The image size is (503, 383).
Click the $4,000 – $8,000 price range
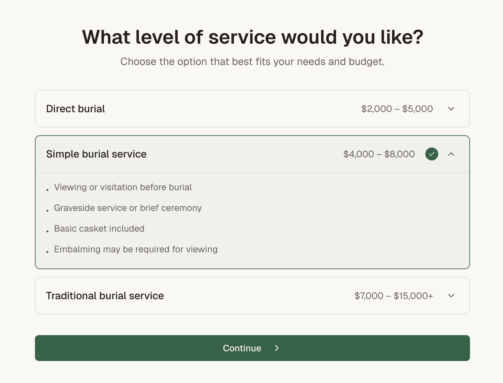(379, 154)
